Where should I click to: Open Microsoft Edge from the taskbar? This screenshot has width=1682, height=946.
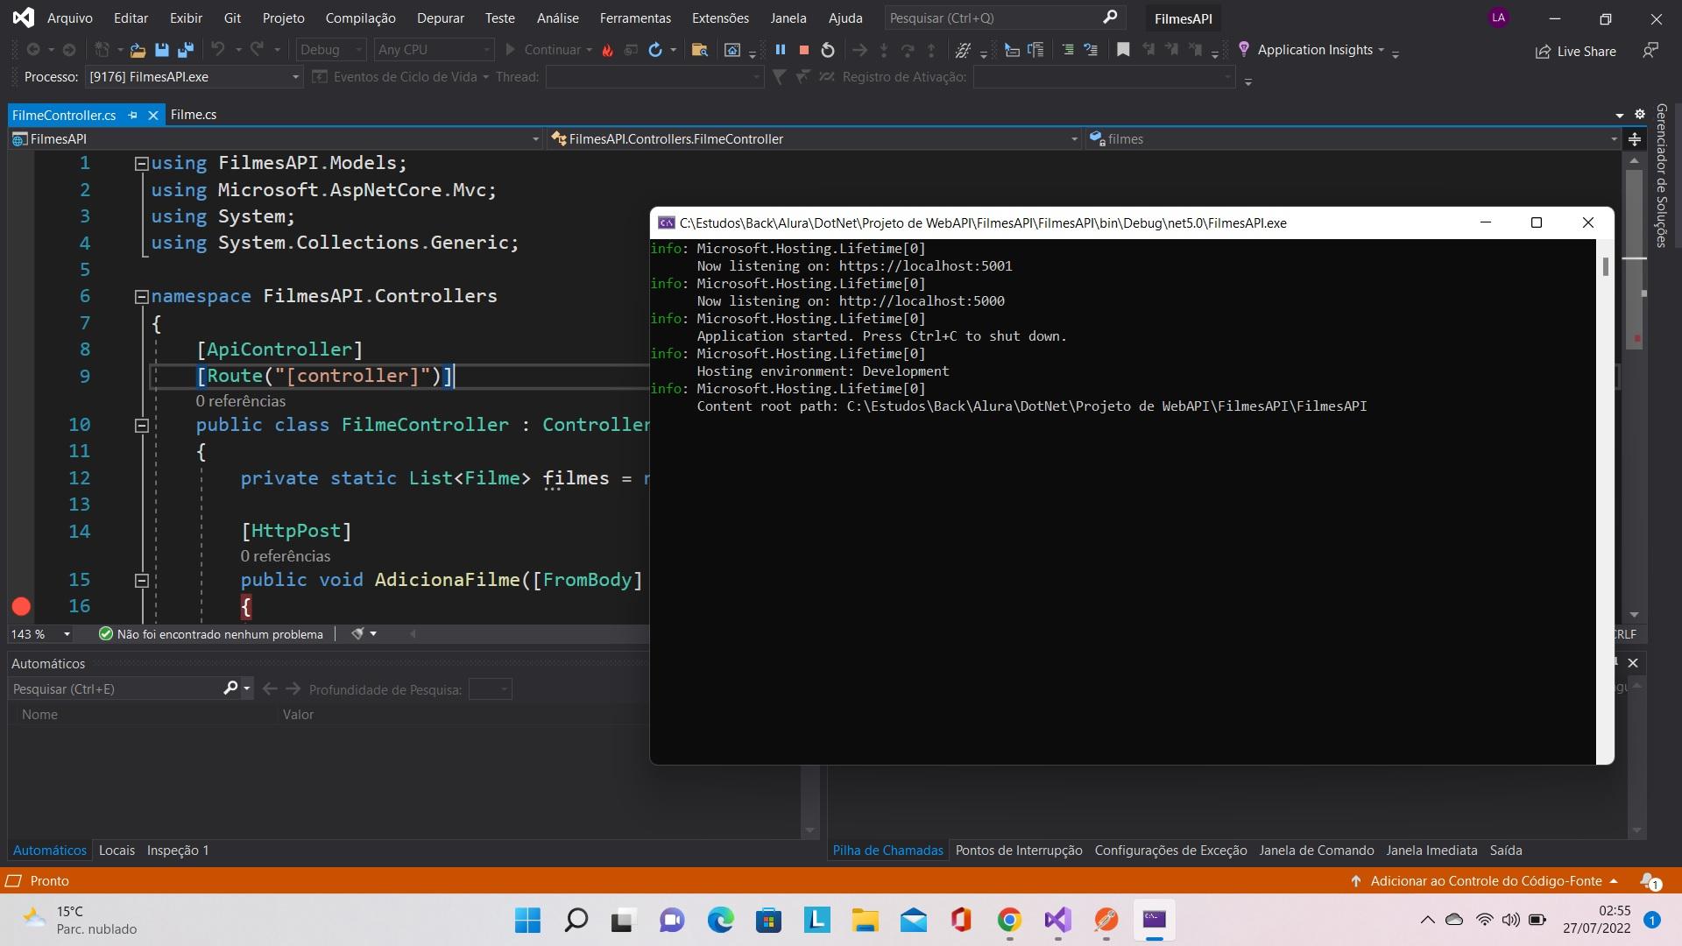[x=720, y=920]
